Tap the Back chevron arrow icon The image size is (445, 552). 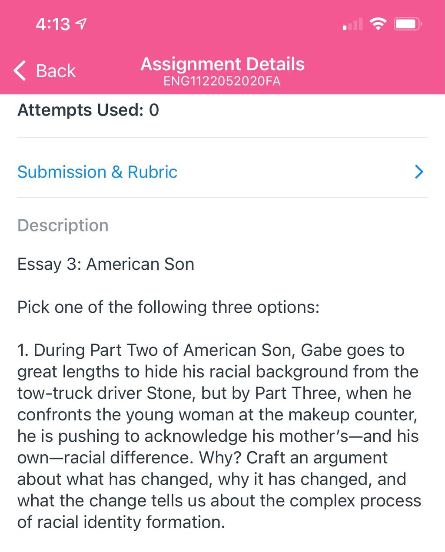pyautogui.click(x=20, y=70)
